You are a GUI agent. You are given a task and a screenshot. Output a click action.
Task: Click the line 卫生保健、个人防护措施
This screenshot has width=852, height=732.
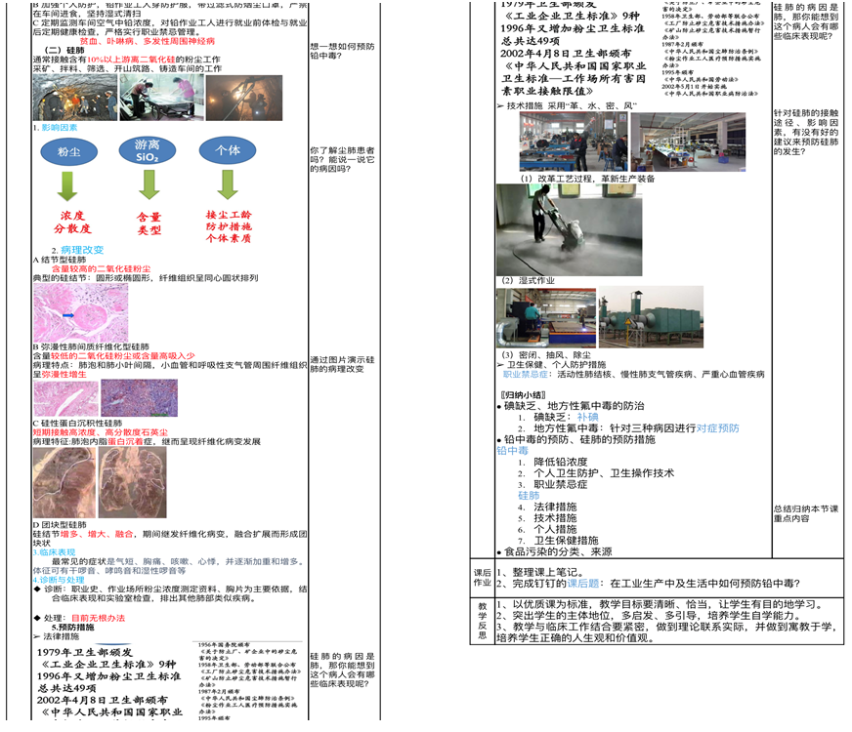click(x=556, y=365)
